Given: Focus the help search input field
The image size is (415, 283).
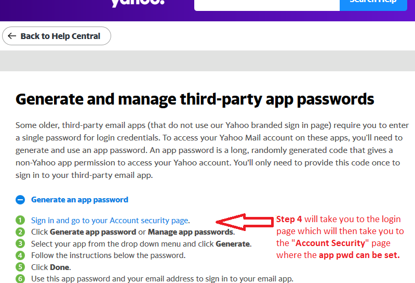Looking at the screenshot, I should pos(267,4).
